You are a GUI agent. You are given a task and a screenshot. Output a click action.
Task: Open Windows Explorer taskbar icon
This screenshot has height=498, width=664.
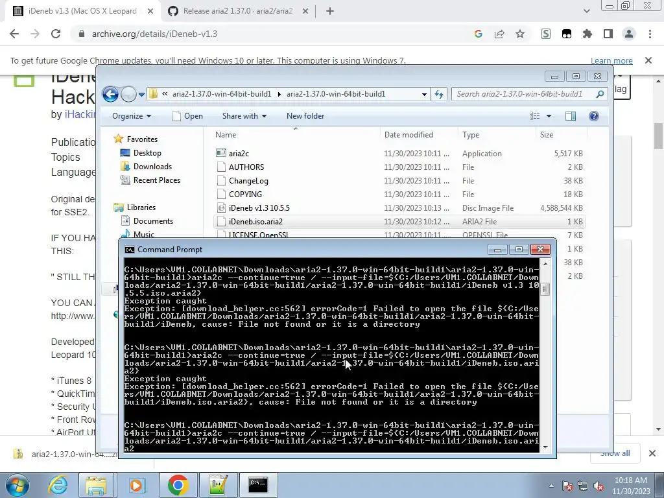[x=96, y=485]
